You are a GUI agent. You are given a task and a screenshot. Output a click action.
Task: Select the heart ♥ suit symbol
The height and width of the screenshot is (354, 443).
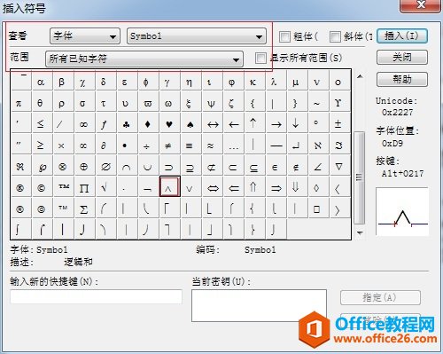point(168,124)
